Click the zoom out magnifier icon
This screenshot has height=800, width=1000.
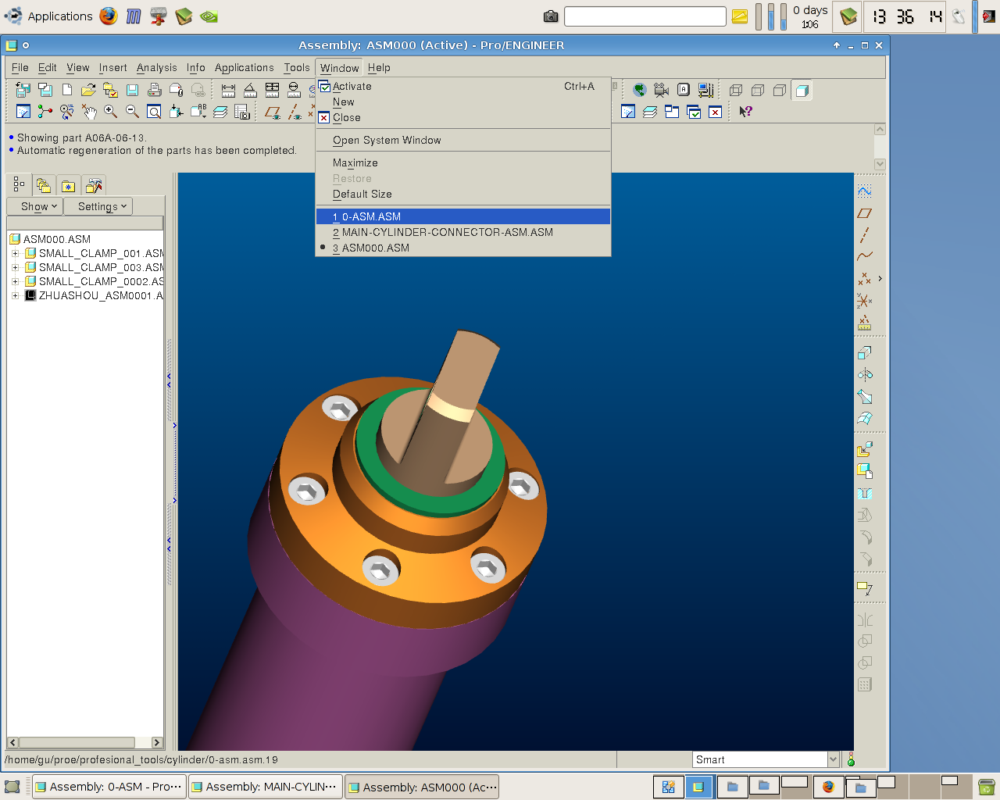pyautogui.click(x=133, y=112)
